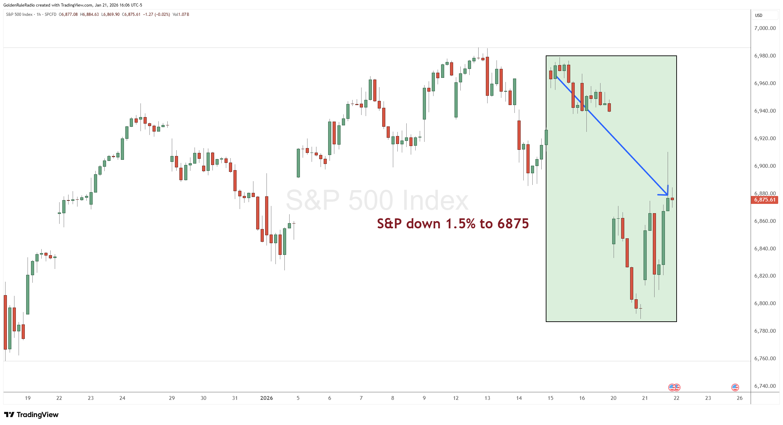Select the "S&P down 1.5% to 6875" annotation
Screen dimensions: 783x425
coord(453,224)
